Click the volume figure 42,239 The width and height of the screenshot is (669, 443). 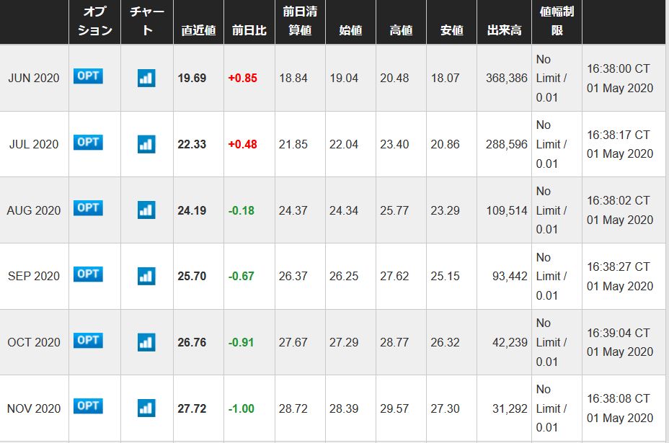[510, 342]
